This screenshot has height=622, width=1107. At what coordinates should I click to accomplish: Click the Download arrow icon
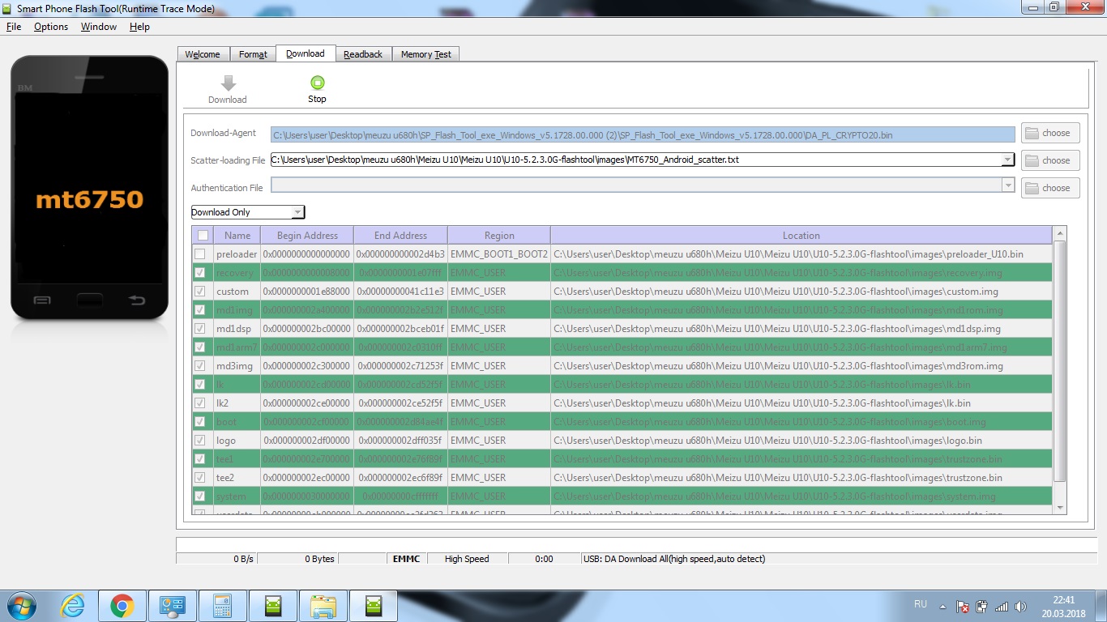click(228, 83)
